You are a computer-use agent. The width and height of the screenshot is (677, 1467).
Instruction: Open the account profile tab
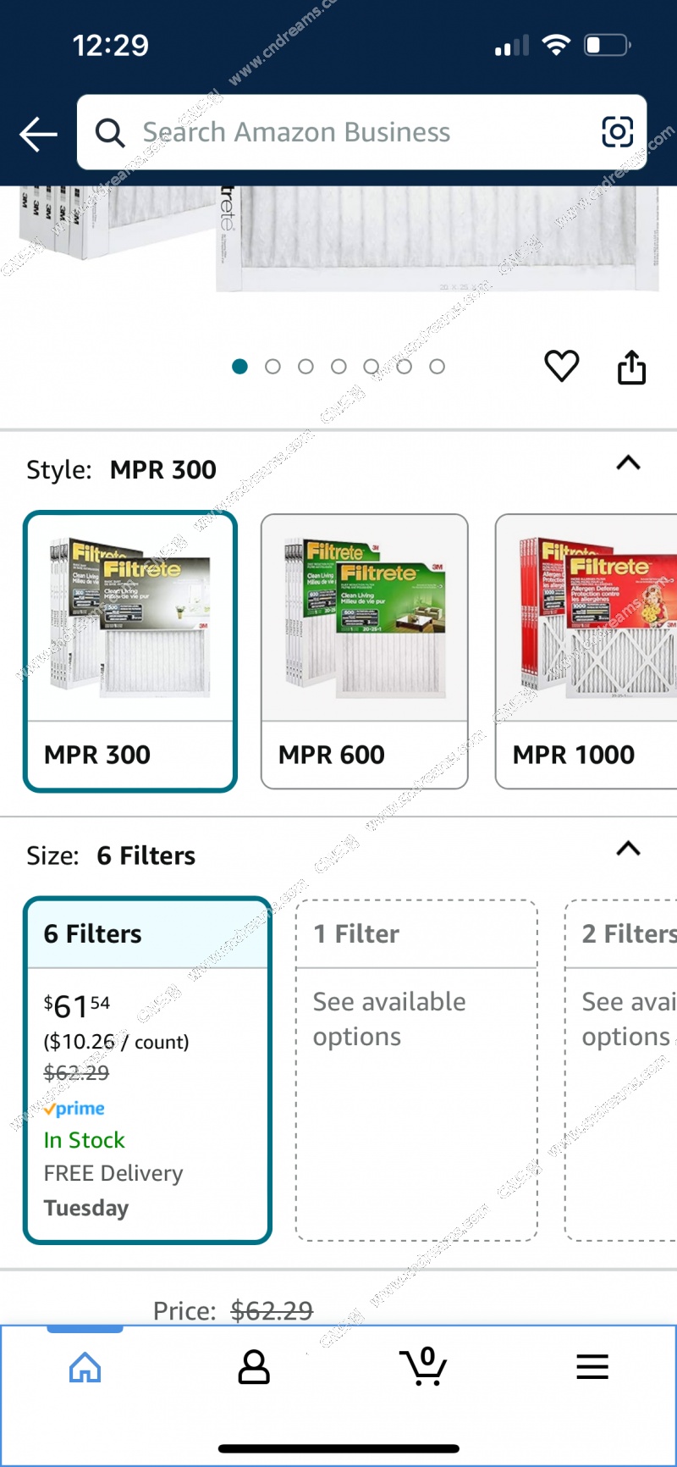click(x=254, y=1367)
